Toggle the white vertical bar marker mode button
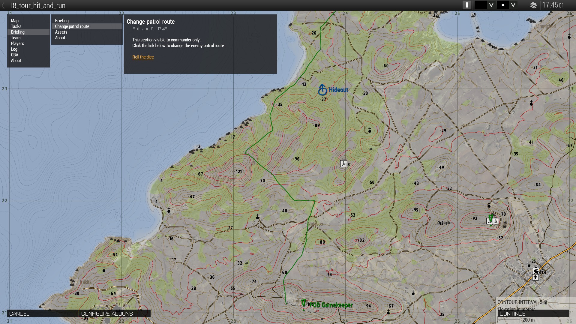The width and height of the screenshot is (576, 324). [x=467, y=5]
